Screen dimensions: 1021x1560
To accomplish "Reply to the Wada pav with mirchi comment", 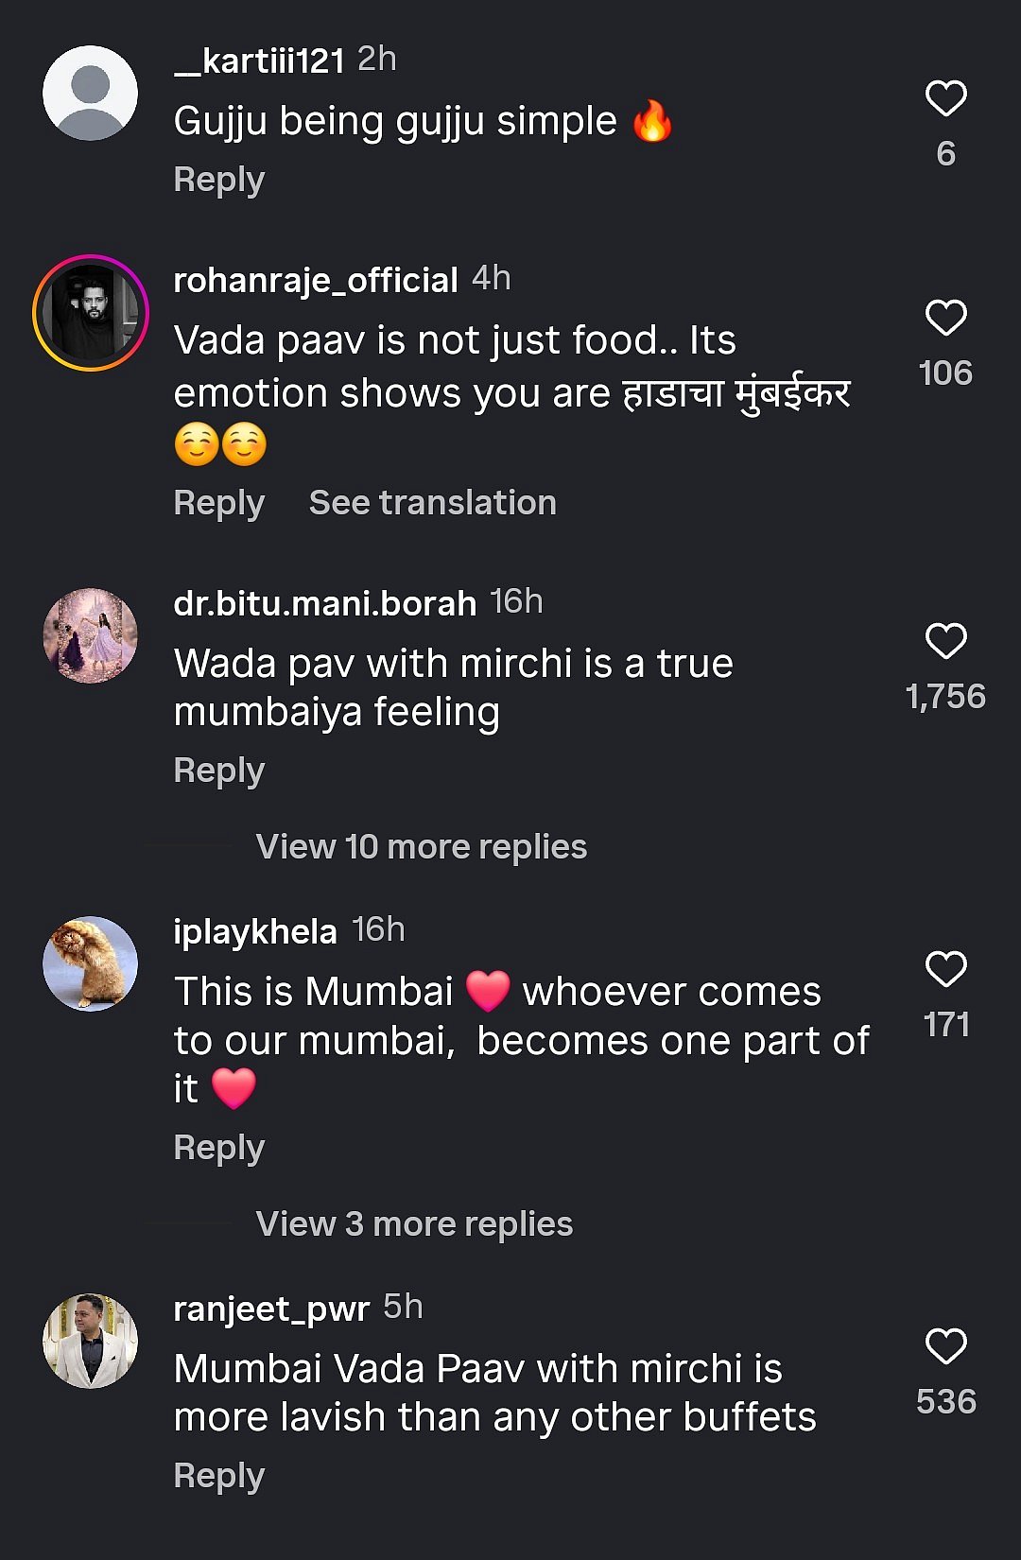I will pos(219,771).
